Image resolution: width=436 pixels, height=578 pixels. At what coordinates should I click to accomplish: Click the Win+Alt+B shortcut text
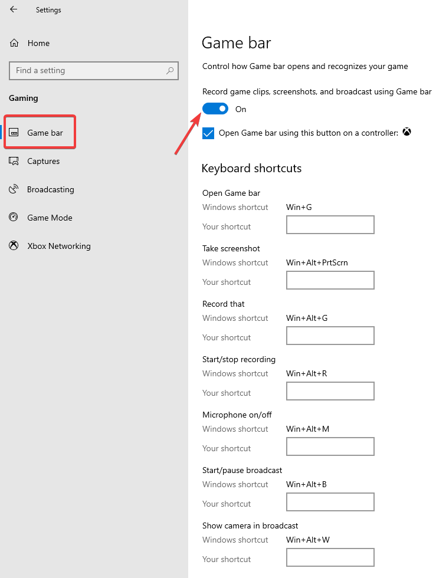(306, 484)
